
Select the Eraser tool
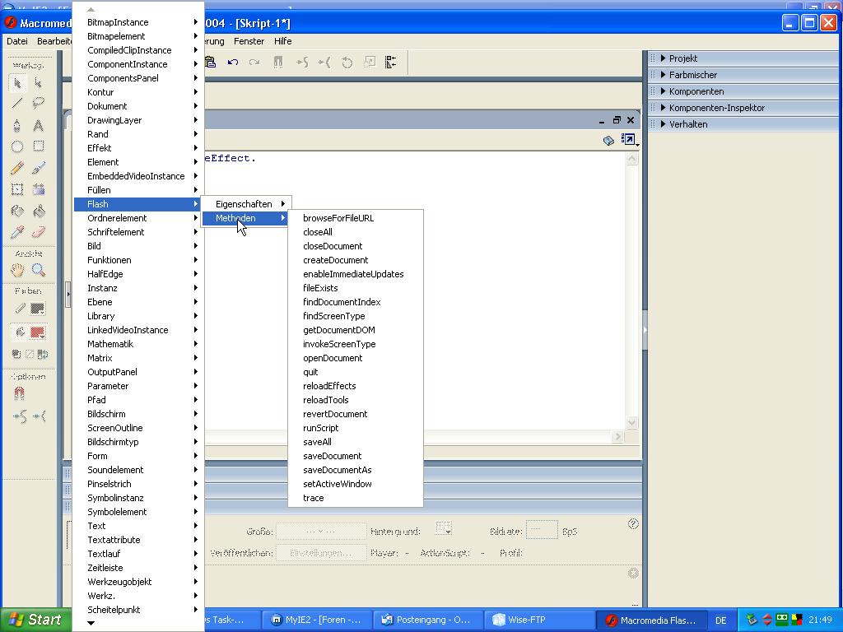[38, 232]
